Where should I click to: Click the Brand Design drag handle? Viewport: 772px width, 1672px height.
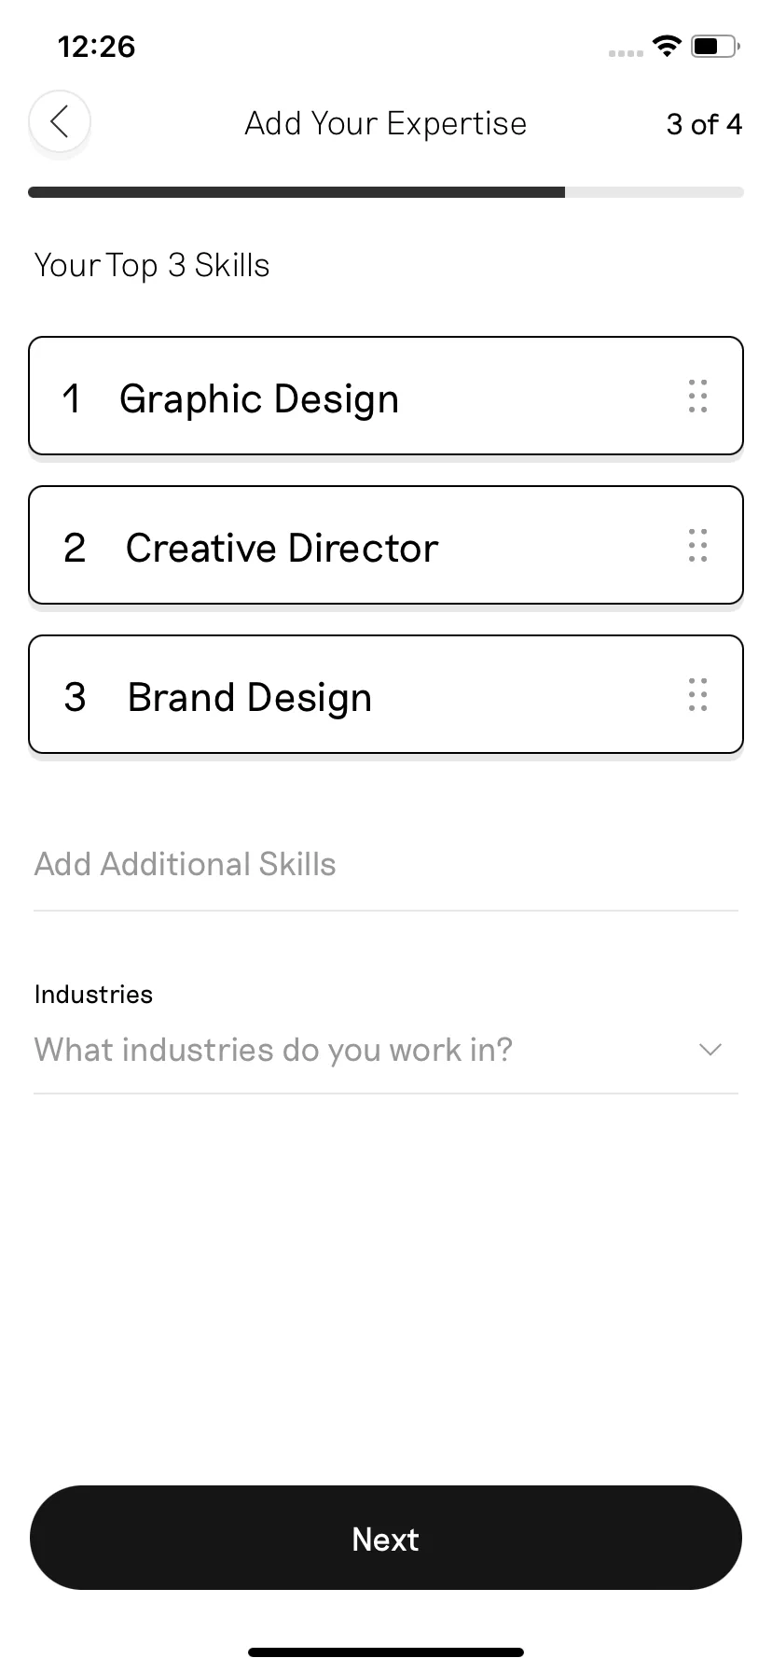pos(697,695)
